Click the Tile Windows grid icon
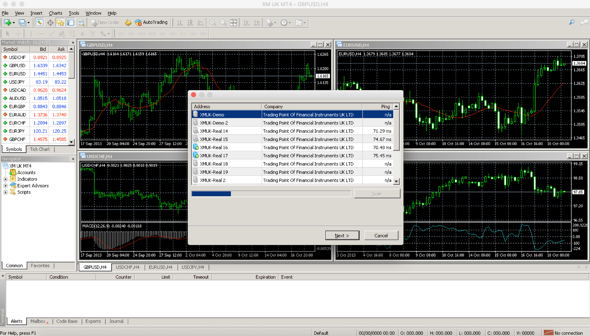590x336 pixels. pyautogui.click(x=234, y=22)
